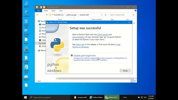178x100 pixels.
Task: Open the File tab in Explorer
Action: click(x=38, y=11)
